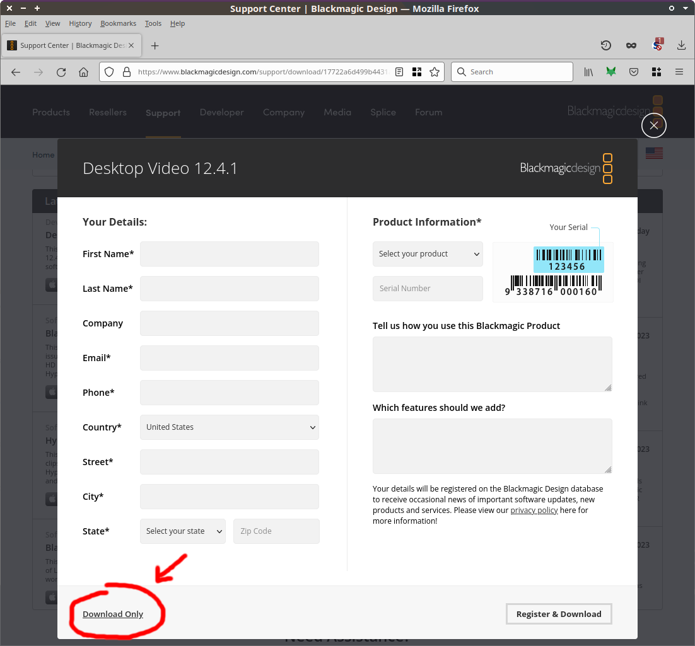Open the privacy policy link
The height and width of the screenshot is (646, 695).
click(534, 510)
